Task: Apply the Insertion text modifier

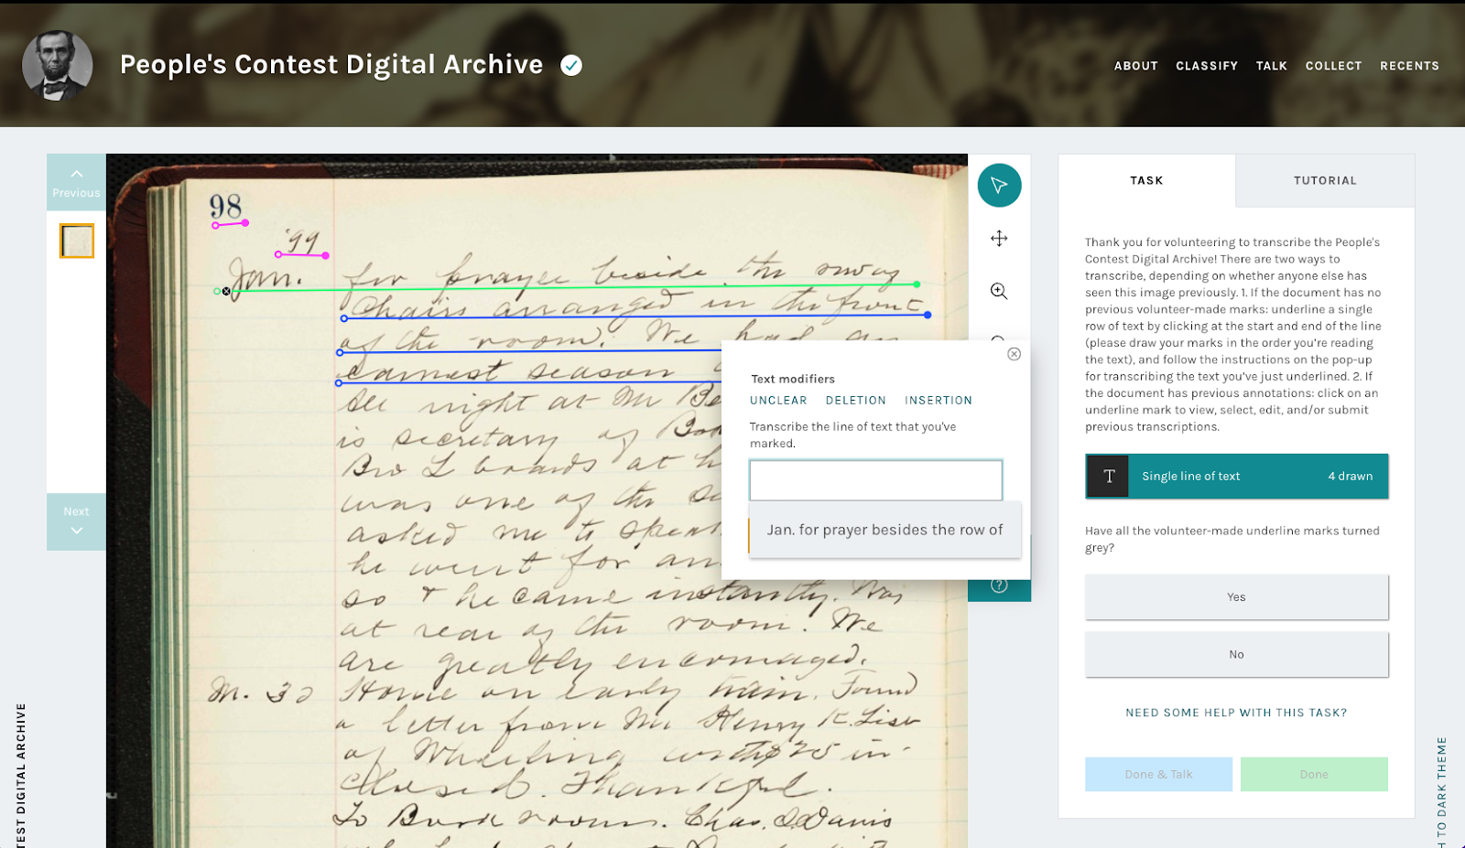Action: point(938,401)
